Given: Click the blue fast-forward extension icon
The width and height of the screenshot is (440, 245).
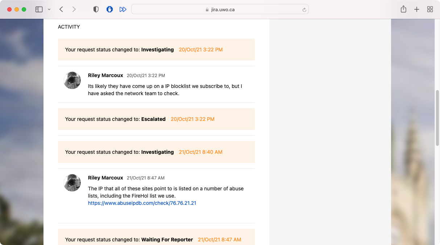Looking at the screenshot, I should [x=123, y=9].
